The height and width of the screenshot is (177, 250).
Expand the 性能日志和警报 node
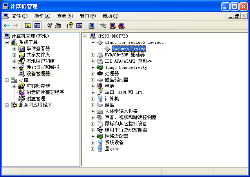pos(14,67)
